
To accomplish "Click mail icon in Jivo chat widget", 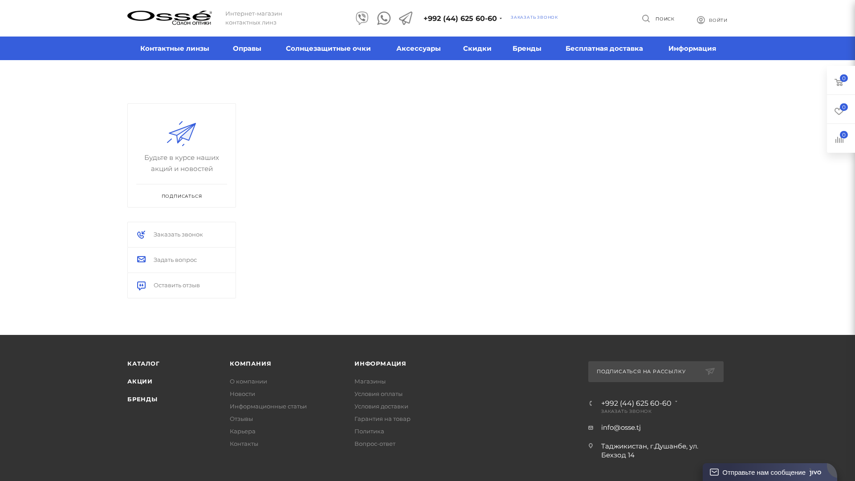I will 714,472.
